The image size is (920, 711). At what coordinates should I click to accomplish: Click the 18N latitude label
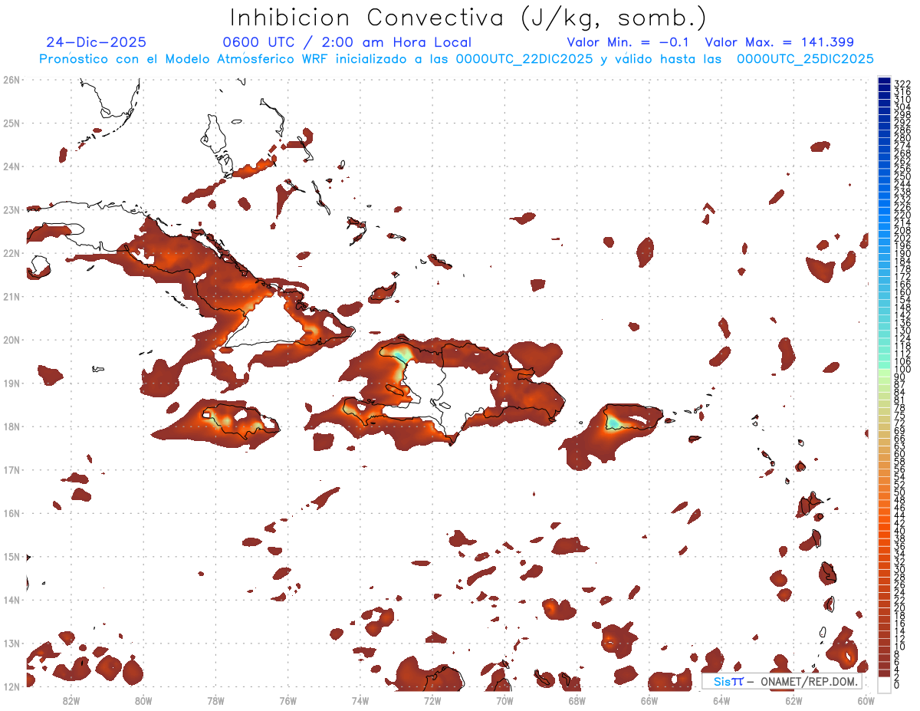coord(11,426)
